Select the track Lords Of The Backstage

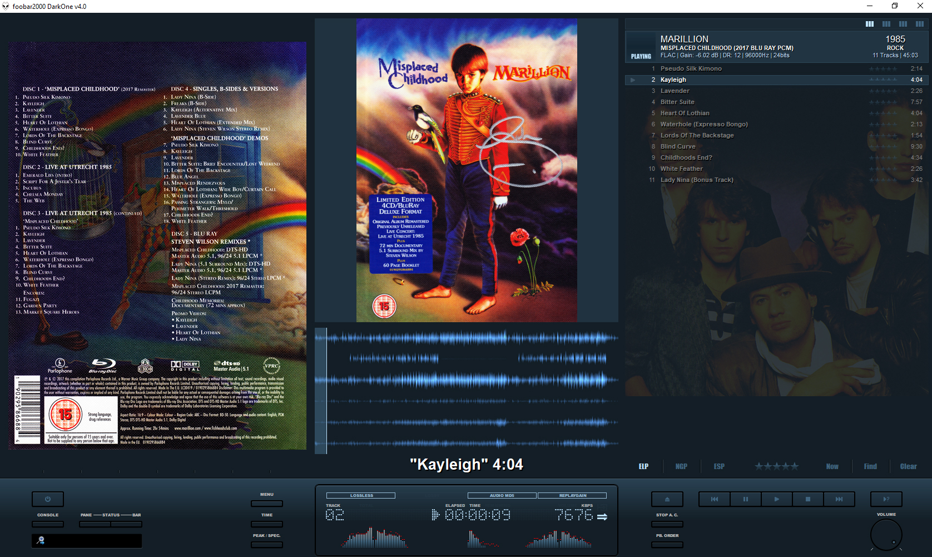point(776,136)
